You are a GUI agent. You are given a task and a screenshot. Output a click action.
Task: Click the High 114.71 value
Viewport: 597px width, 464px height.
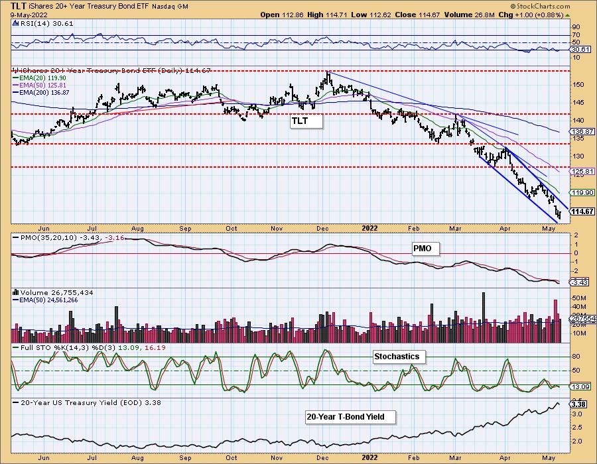pos(328,15)
